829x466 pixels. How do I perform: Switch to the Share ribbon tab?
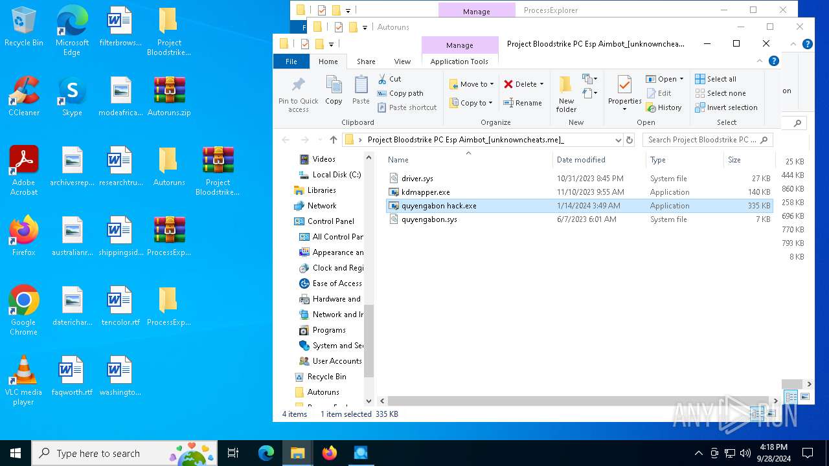coord(366,61)
